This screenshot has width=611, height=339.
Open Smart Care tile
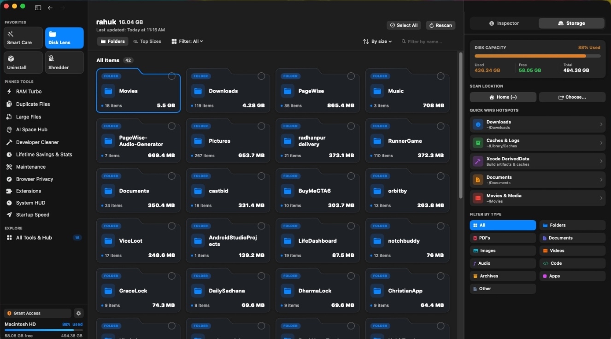pyautogui.click(x=23, y=38)
